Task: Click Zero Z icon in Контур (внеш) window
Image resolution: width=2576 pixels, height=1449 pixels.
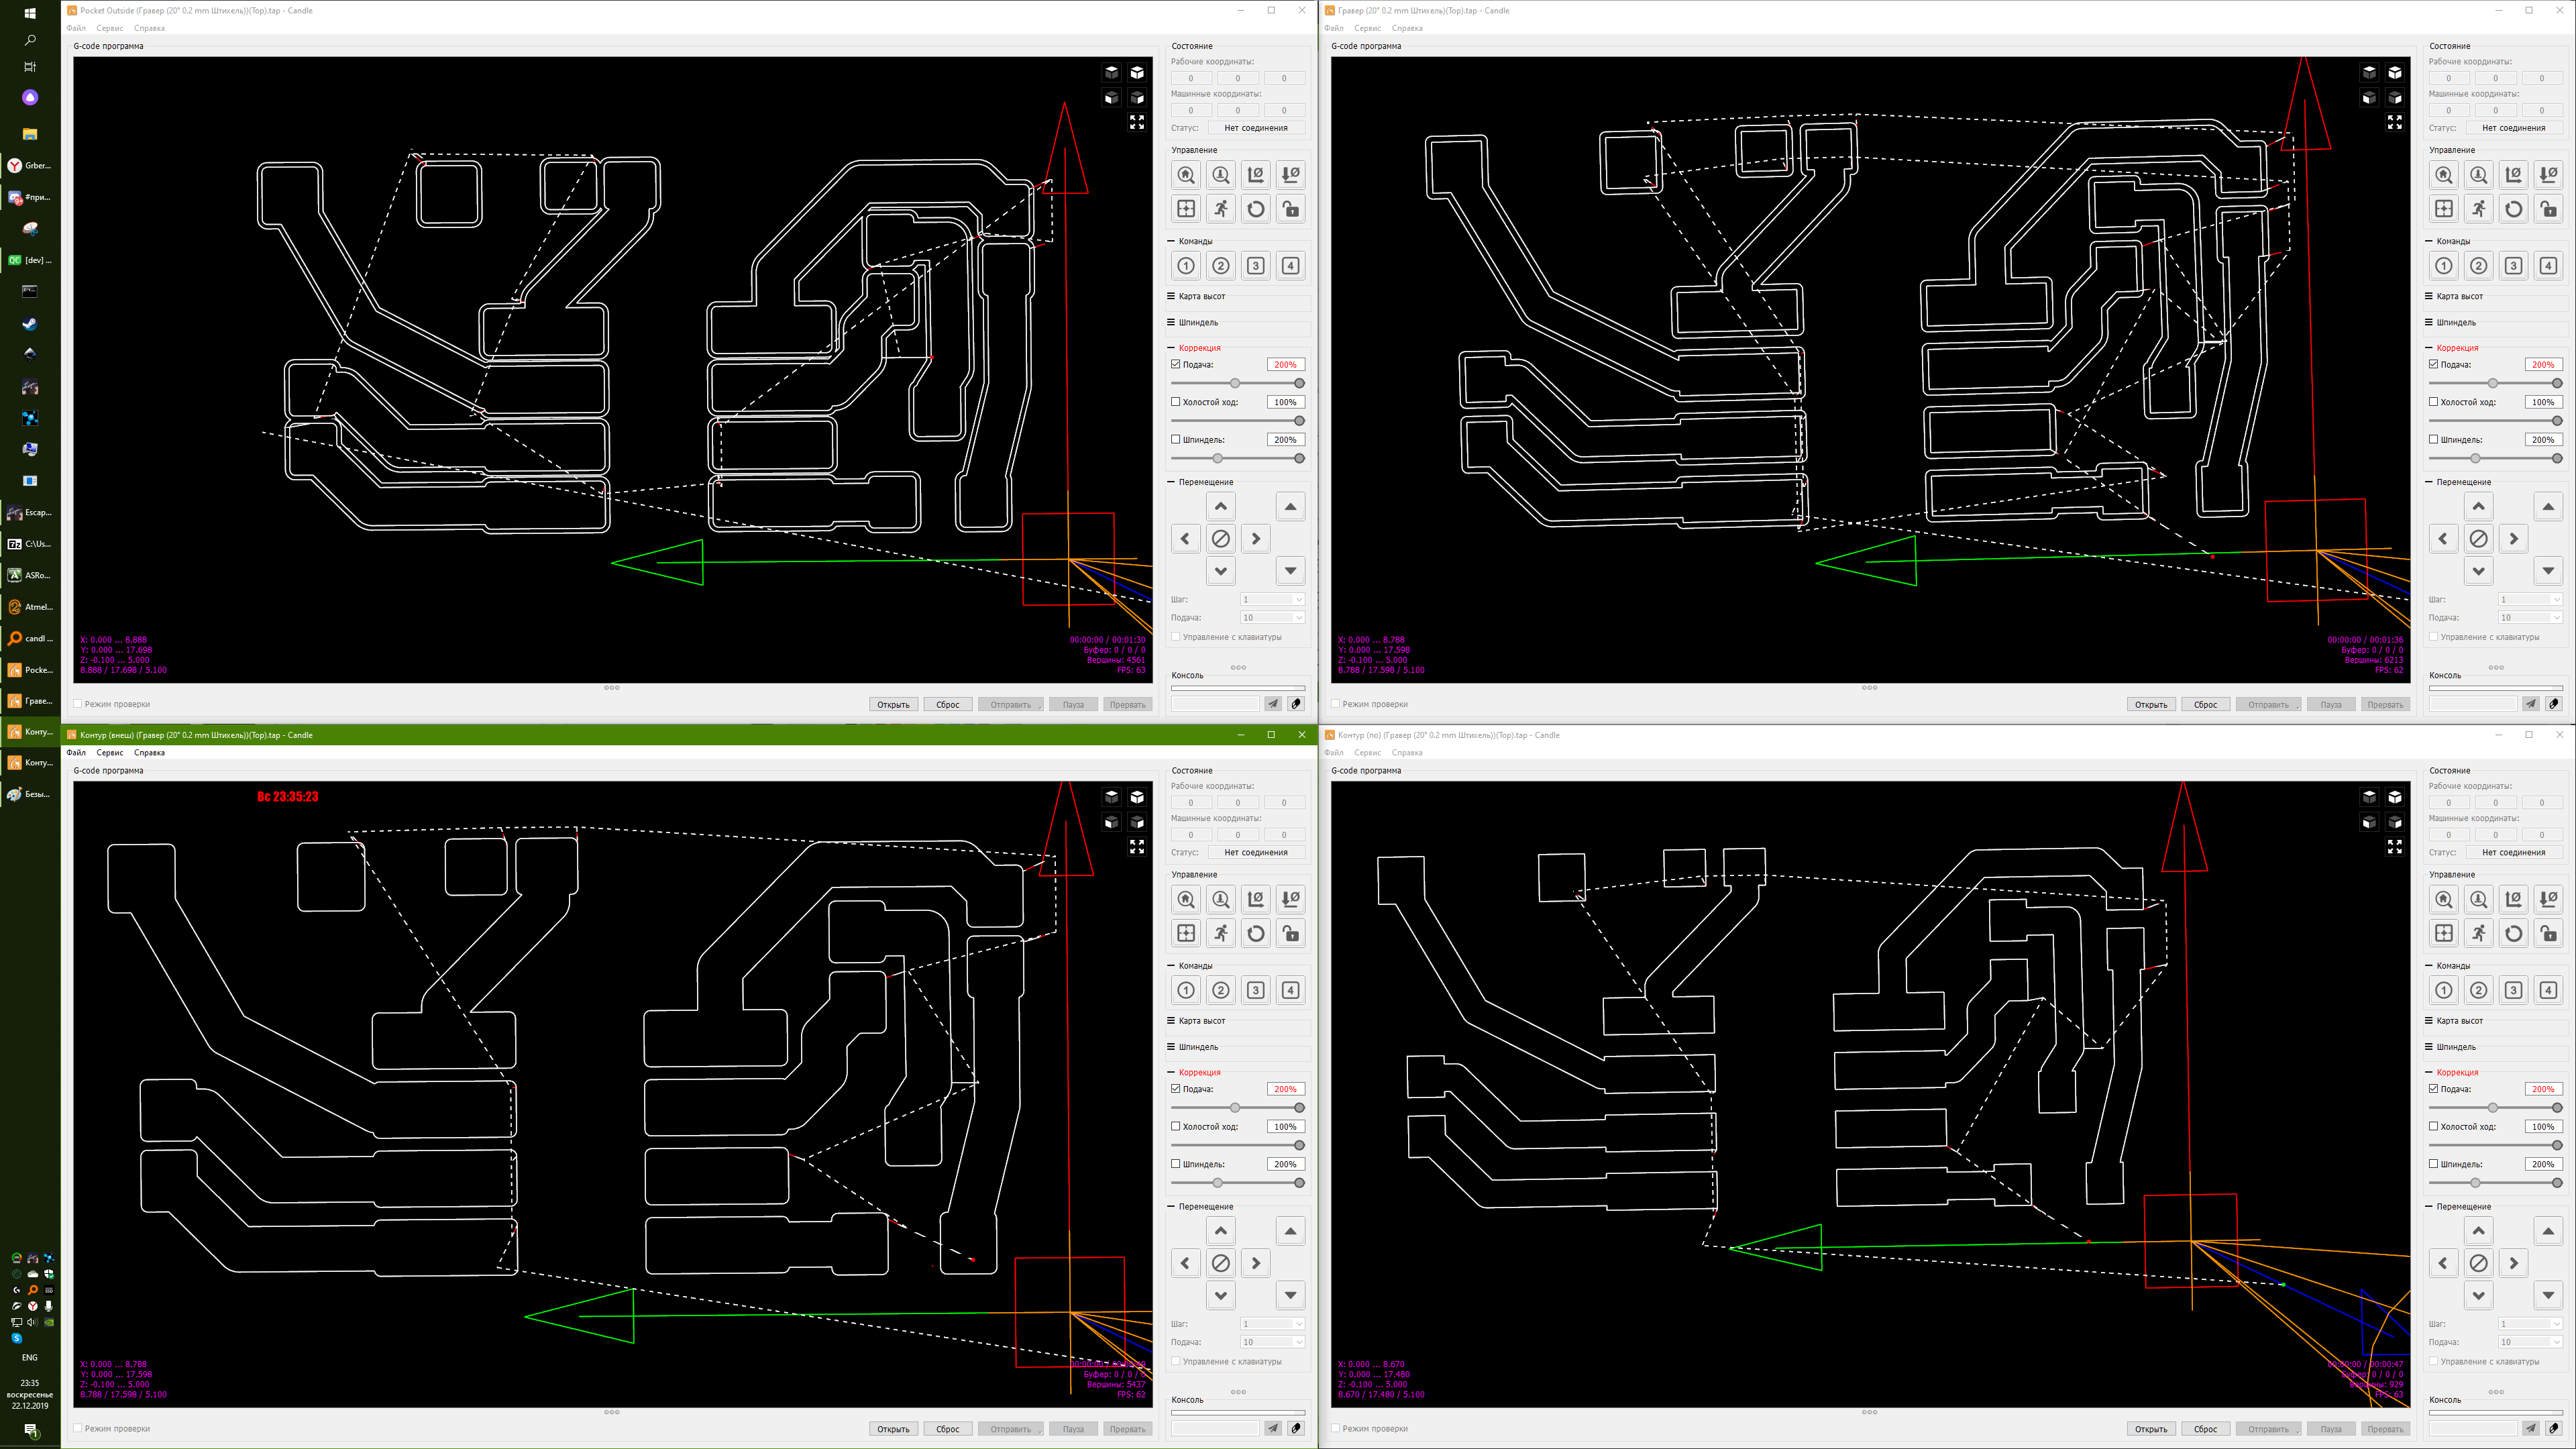Action: coord(1291,899)
